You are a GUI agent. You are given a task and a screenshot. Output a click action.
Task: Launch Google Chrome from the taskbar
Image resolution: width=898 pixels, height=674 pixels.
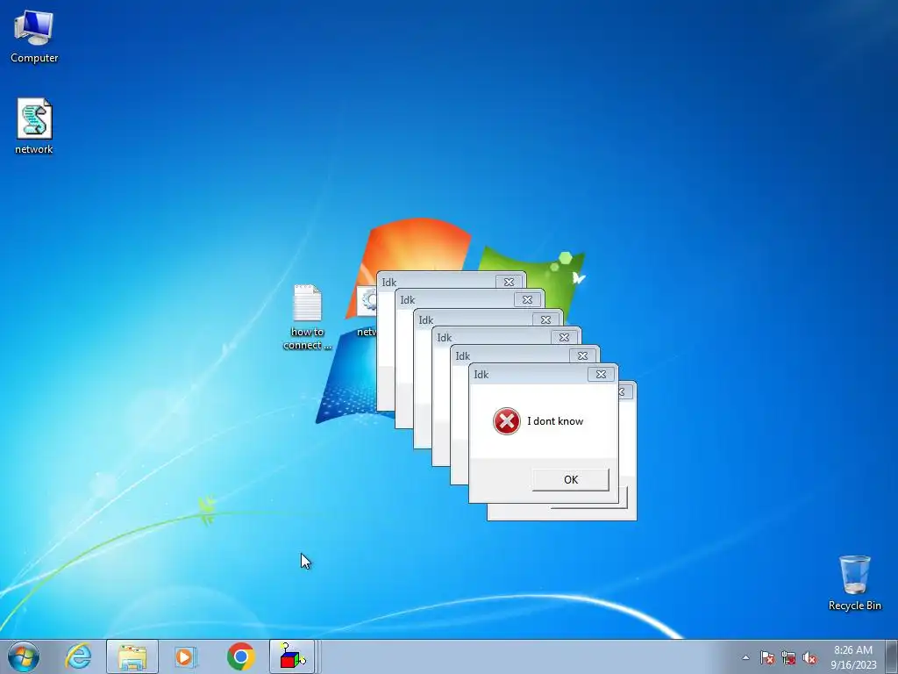click(x=240, y=656)
